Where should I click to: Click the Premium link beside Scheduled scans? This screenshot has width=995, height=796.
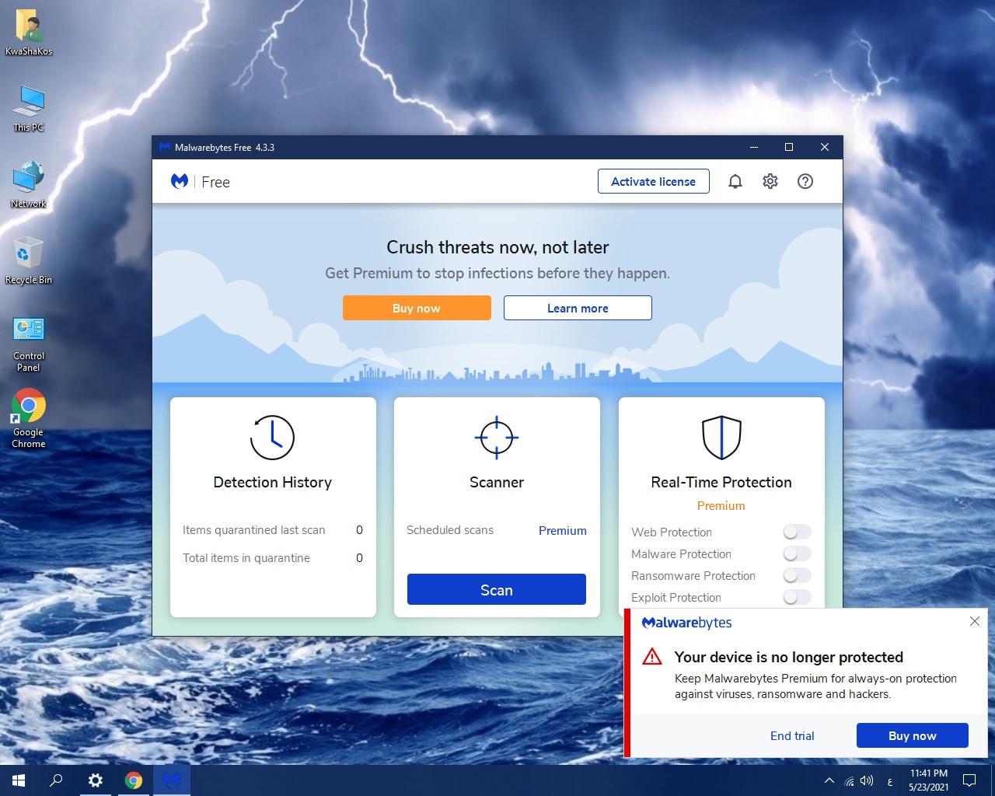click(x=563, y=530)
